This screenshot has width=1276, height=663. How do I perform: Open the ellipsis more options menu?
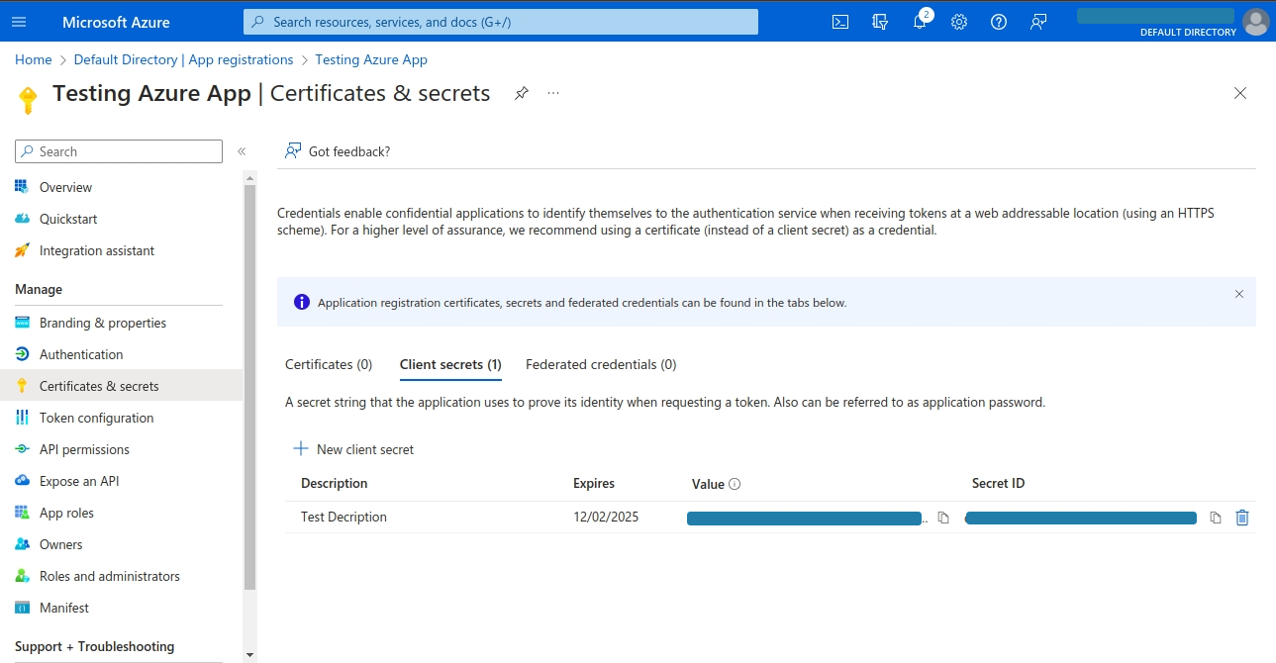point(553,93)
